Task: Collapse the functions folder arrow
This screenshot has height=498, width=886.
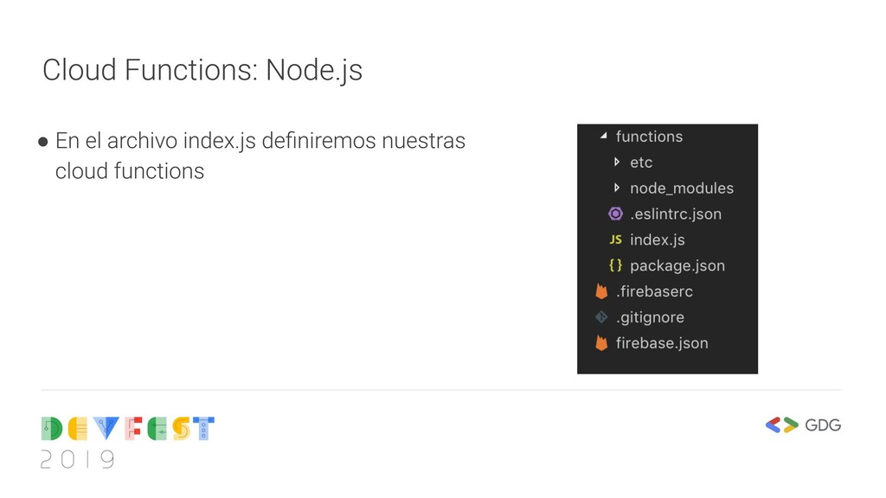Action: 603,137
